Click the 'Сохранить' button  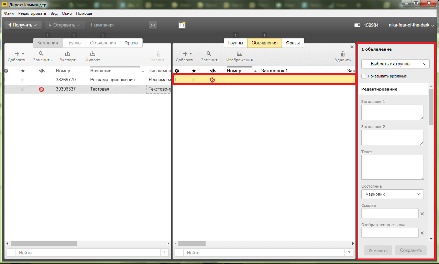pyautogui.click(x=411, y=250)
